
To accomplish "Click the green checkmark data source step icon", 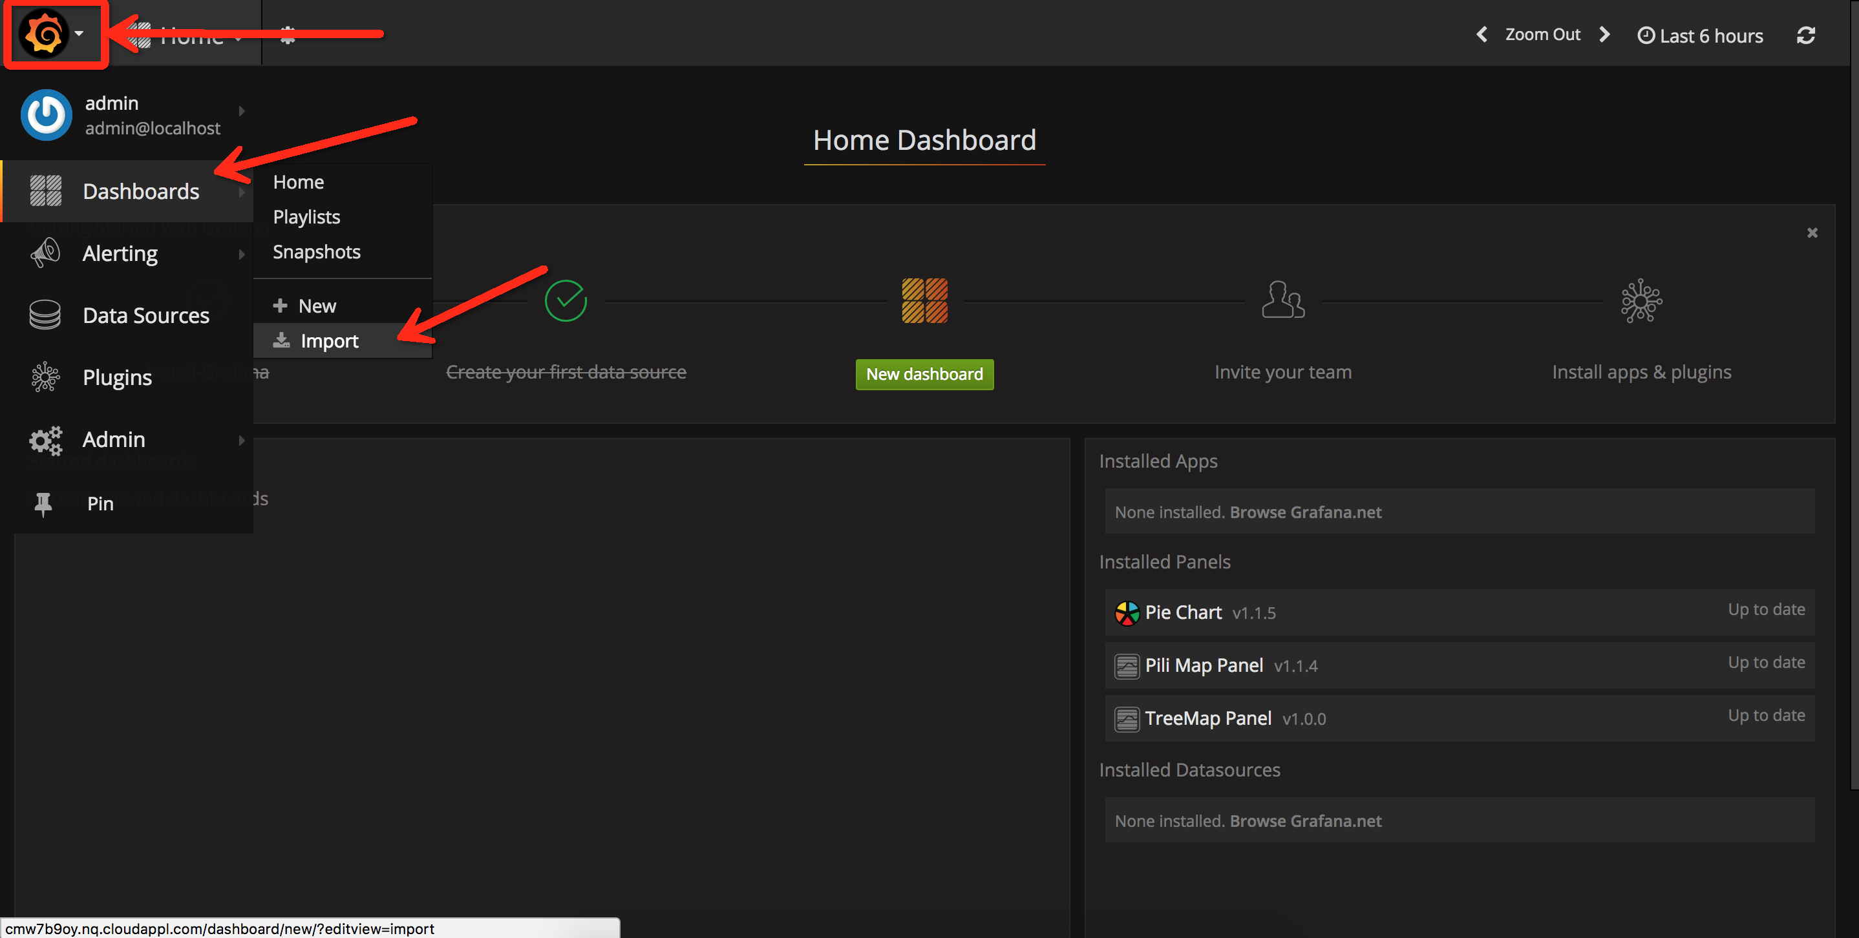I will pos(566,300).
